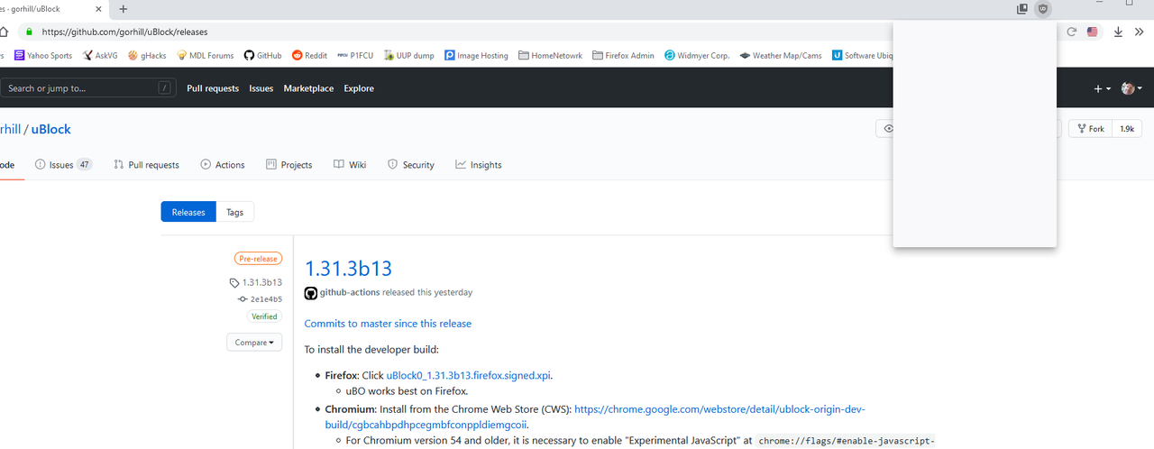Open the downloads arrow icon
The width and height of the screenshot is (1154, 449).
click(1118, 32)
